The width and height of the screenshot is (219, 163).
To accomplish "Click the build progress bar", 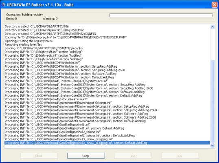I will [x=161, y=15].
